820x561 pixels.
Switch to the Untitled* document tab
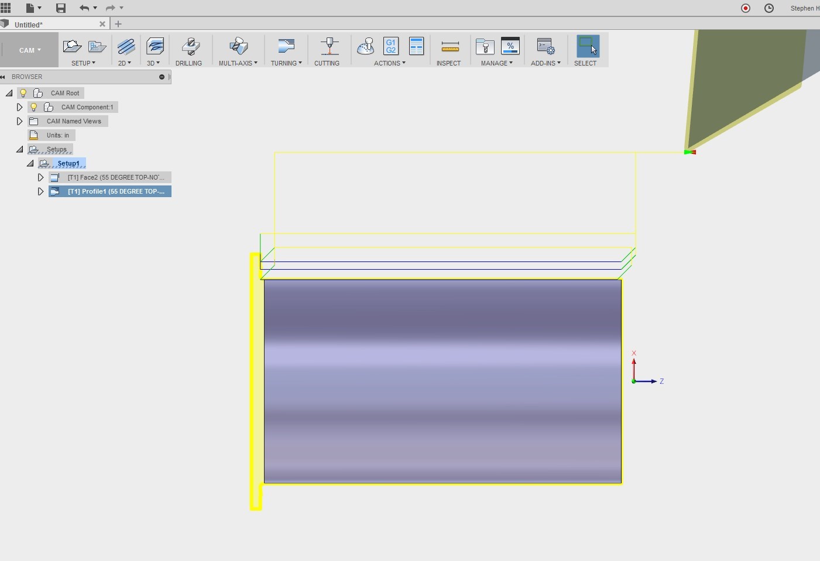click(29, 25)
